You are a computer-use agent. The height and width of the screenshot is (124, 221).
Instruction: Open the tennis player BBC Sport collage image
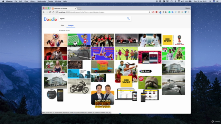pos(126,74)
